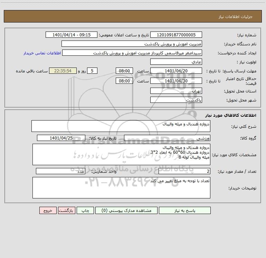Click the چاپ print button
This screenshot has width=266, height=258.
point(85,210)
